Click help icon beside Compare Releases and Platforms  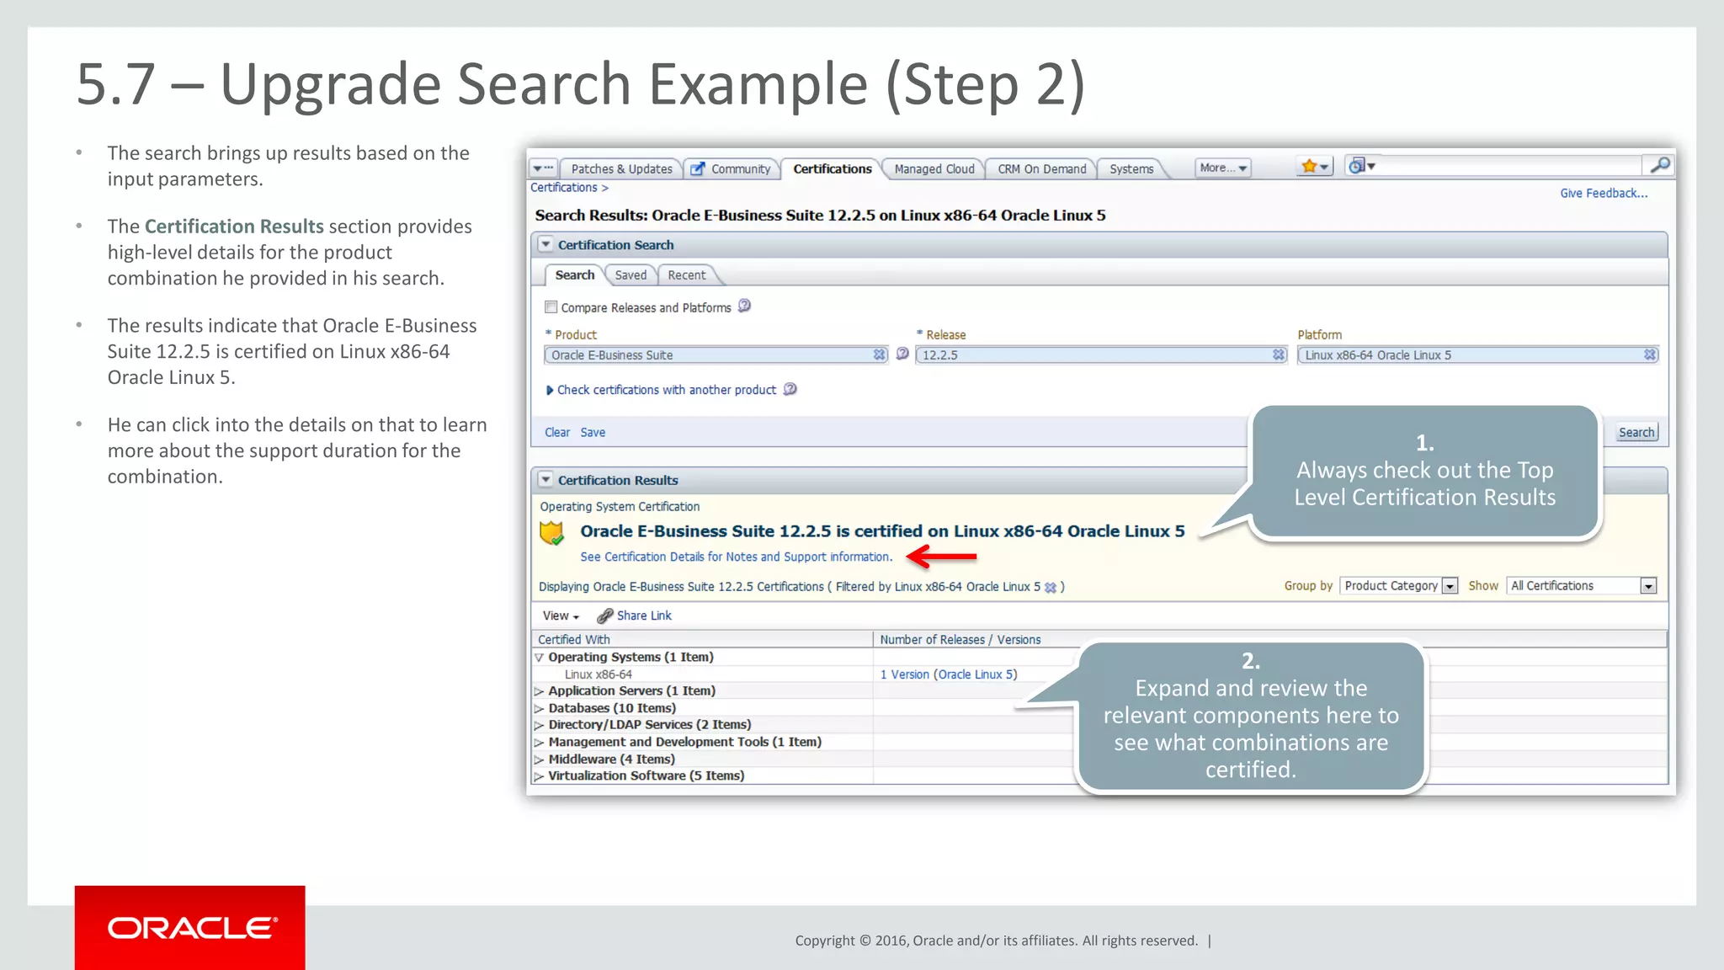(x=744, y=306)
